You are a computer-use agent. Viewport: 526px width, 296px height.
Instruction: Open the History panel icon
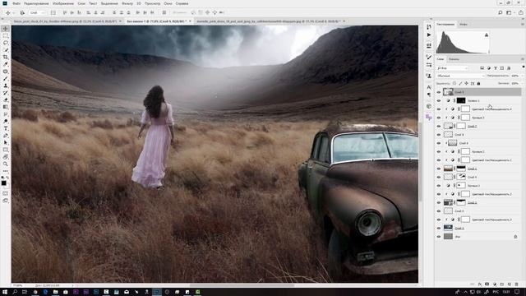(x=429, y=27)
